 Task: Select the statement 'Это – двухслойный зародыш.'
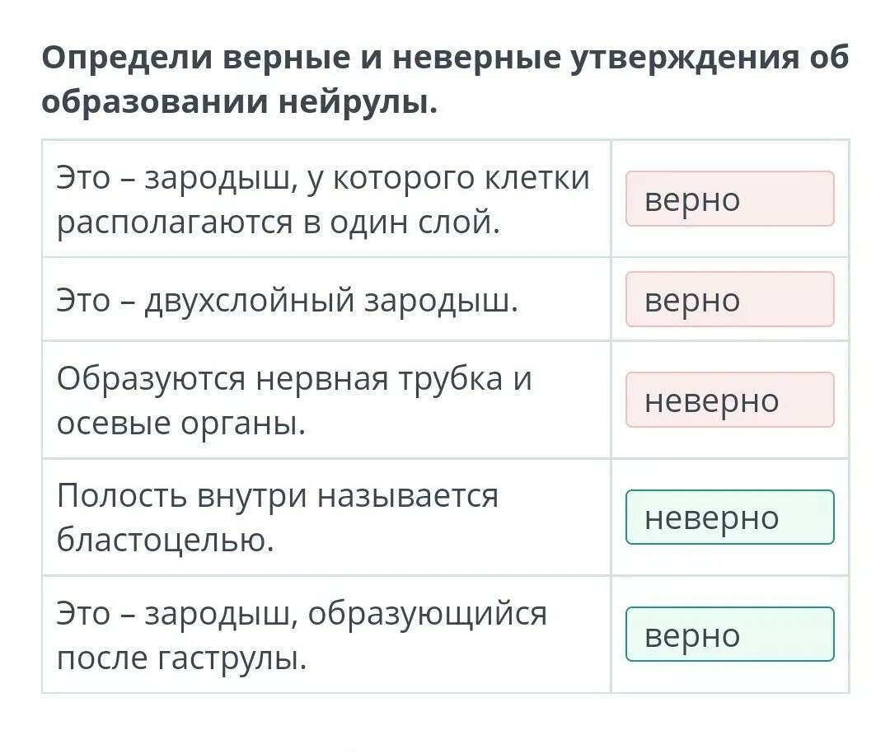[288, 300]
